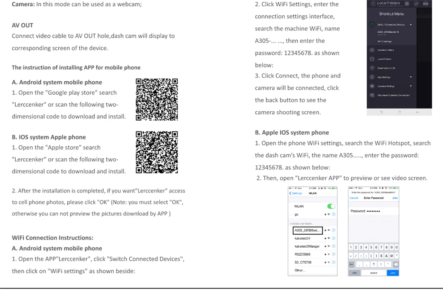443x293 pixels.
Task: Click the Local Folders folder icon
Action: (x=372, y=59)
